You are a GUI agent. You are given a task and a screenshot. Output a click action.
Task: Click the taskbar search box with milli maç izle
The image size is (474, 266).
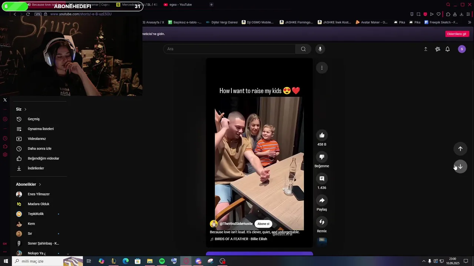pos(47,261)
